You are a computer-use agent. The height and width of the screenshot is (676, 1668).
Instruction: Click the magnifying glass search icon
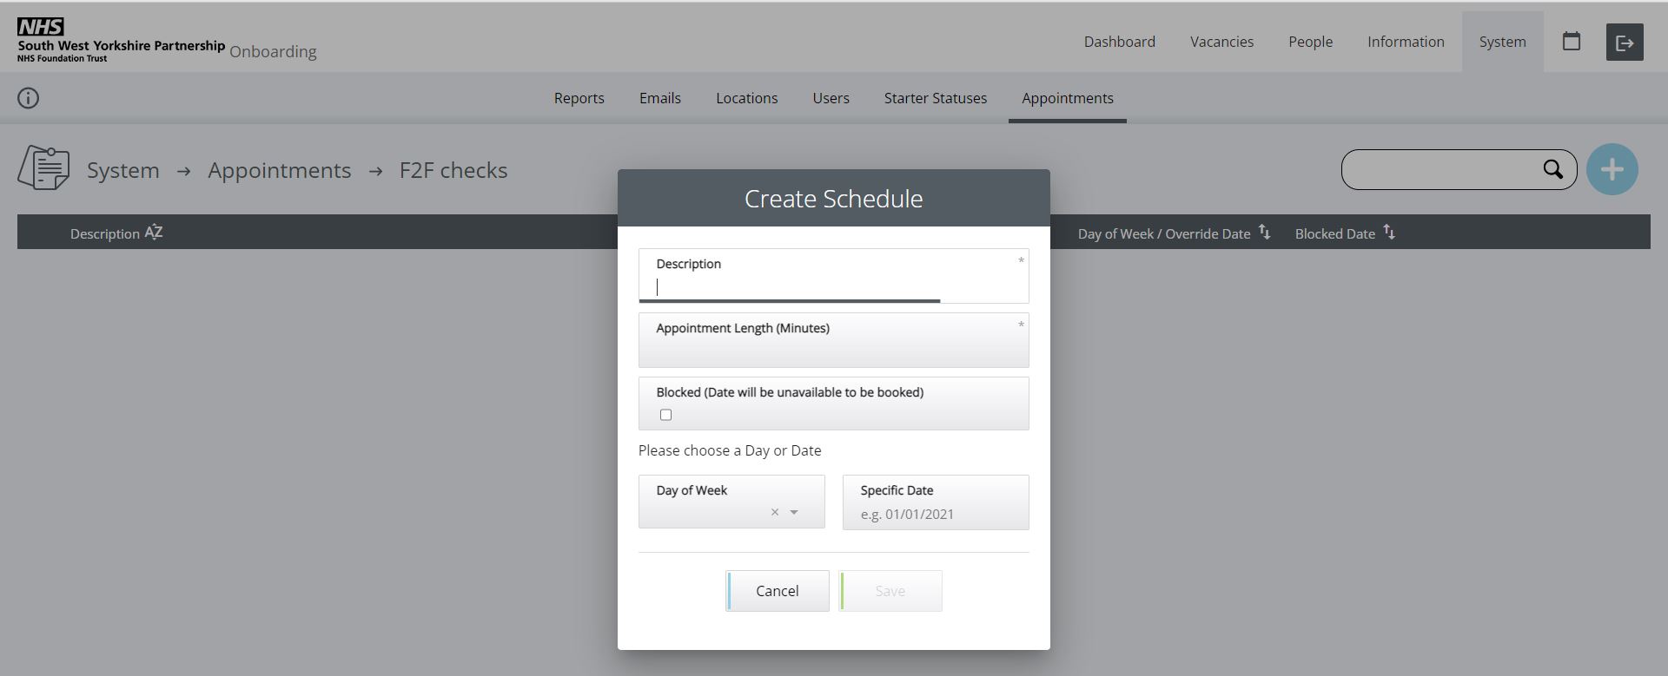(1552, 169)
